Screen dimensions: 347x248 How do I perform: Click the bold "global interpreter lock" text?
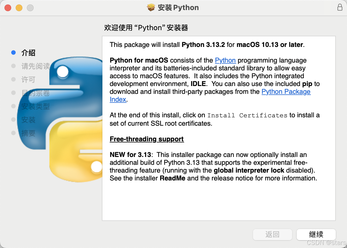pos(249,170)
